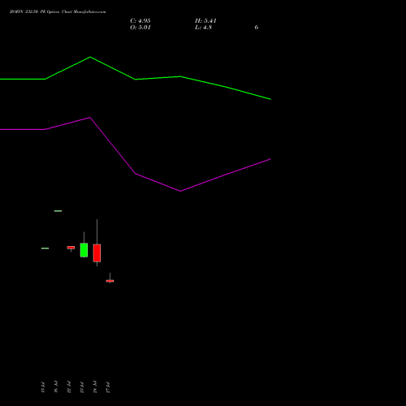This screenshot has width=406, height=406.
Task: Click the large red candlestick body
Action: [x=97, y=253]
